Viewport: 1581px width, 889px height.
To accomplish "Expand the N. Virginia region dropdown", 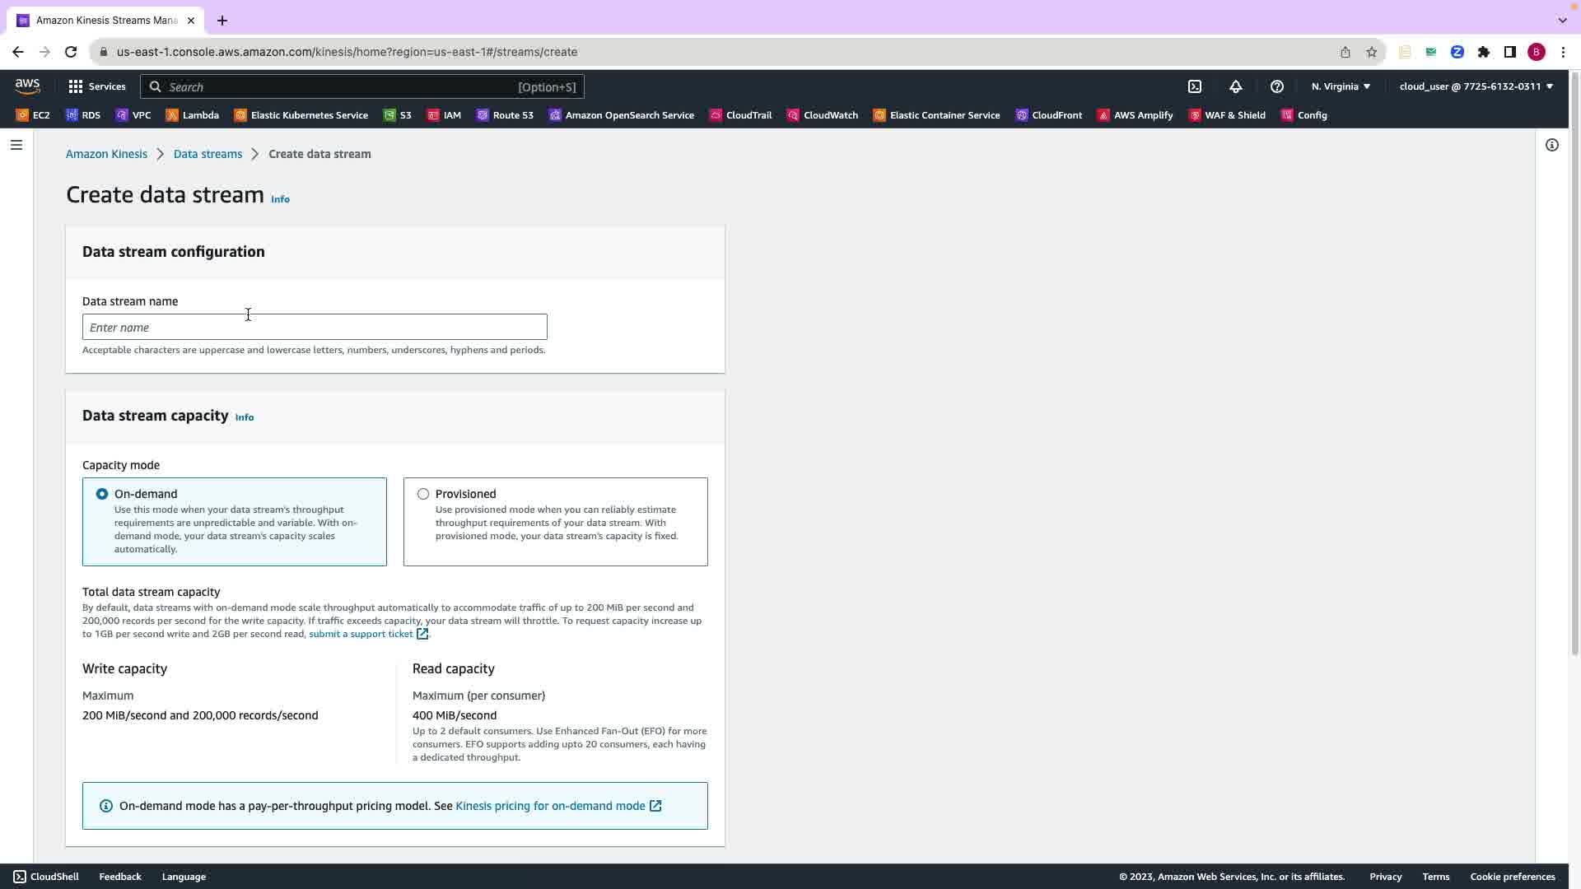I will click(1341, 86).
